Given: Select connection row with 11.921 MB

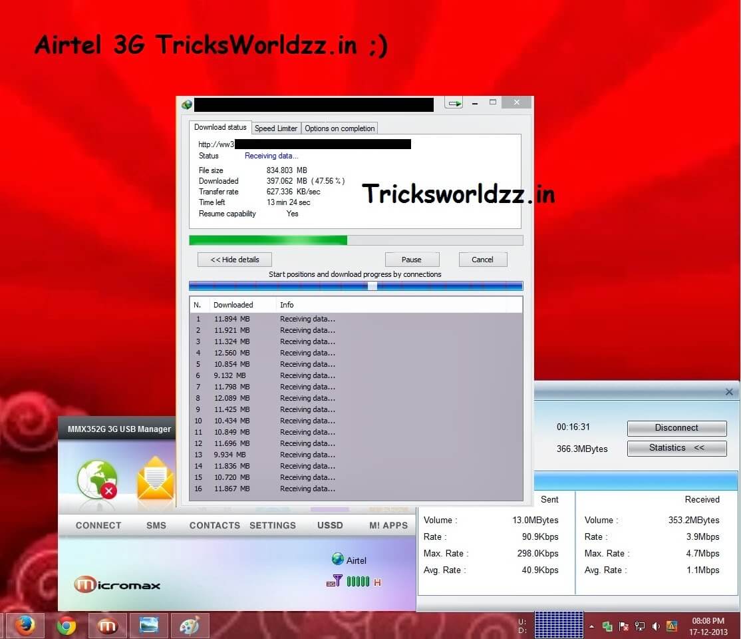Looking at the screenshot, I should click(356, 330).
